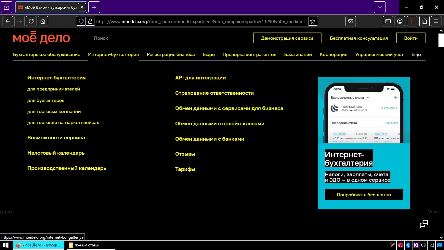Select для торговли на маркетплейсах link
Screen dimensions: 444x250
click(63, 123)
